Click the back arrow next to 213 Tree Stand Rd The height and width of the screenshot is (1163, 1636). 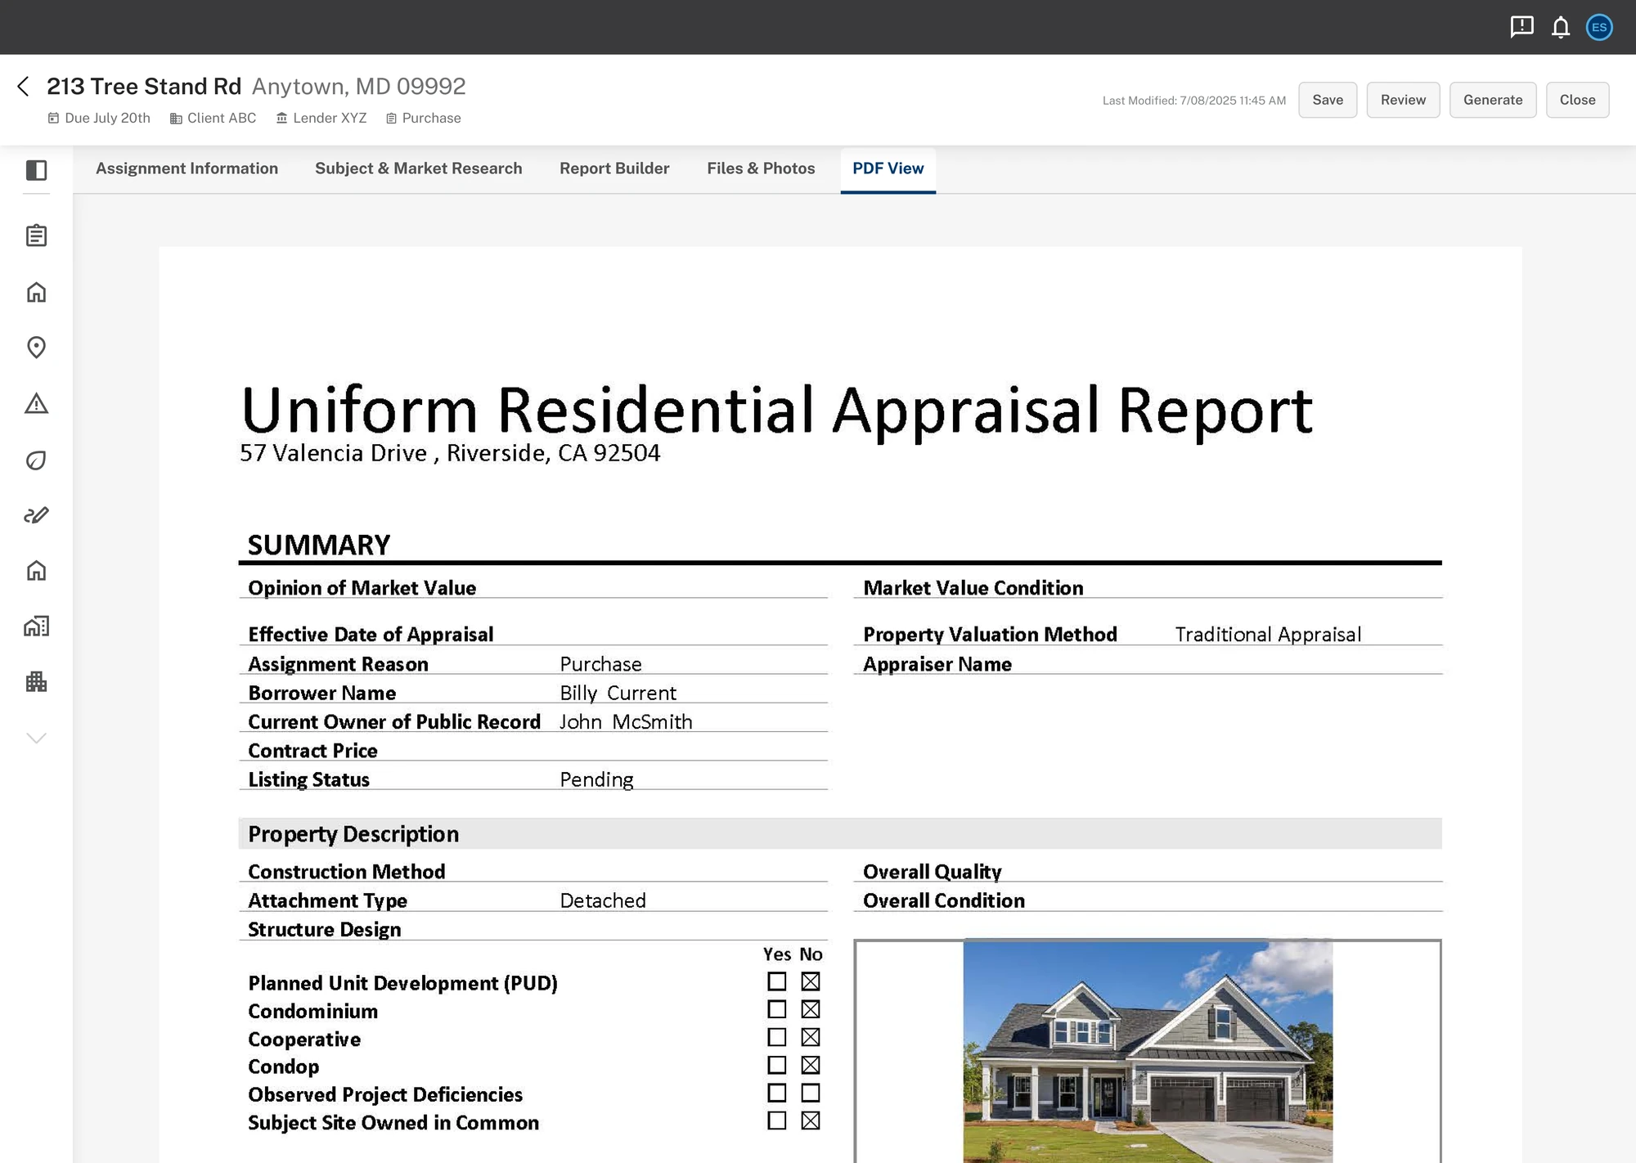point(23,86)
